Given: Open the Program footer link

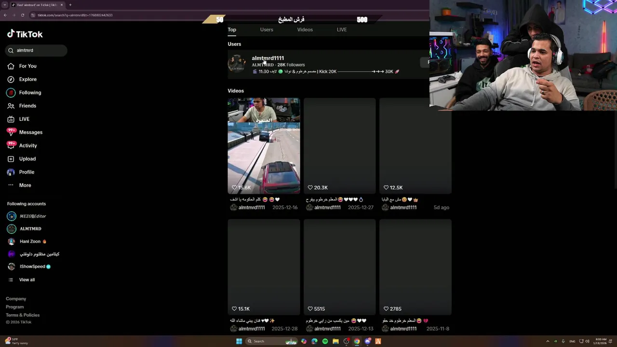Looking at the screenshot, I should coord(14,307).
